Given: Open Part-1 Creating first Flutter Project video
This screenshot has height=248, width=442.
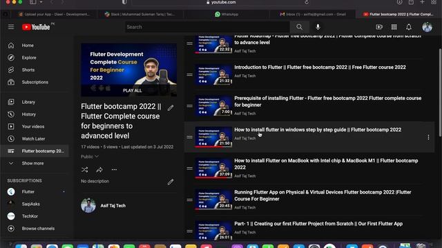Looking at the screenshot, I should click(318, 223).
